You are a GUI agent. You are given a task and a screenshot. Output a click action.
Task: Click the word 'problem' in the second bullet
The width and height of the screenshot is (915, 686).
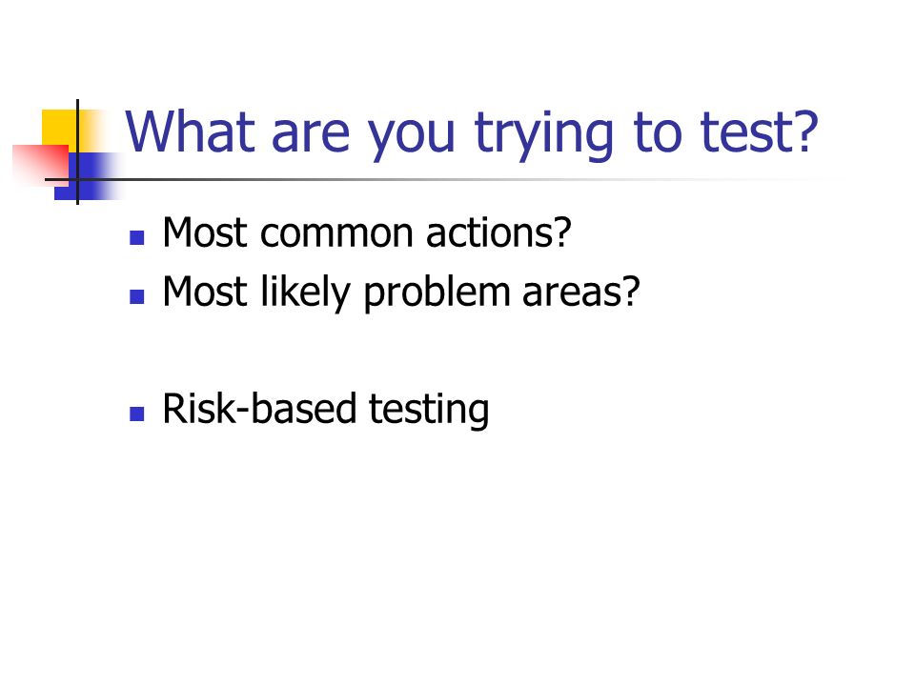[437, 293]
